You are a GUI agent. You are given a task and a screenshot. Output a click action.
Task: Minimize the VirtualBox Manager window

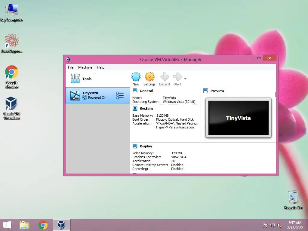pos(251,58)
